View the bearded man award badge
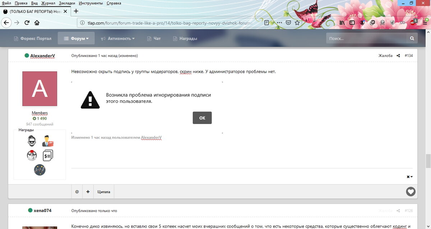The height and width of the screenshot is (229, 431). (x=32, y=141)
